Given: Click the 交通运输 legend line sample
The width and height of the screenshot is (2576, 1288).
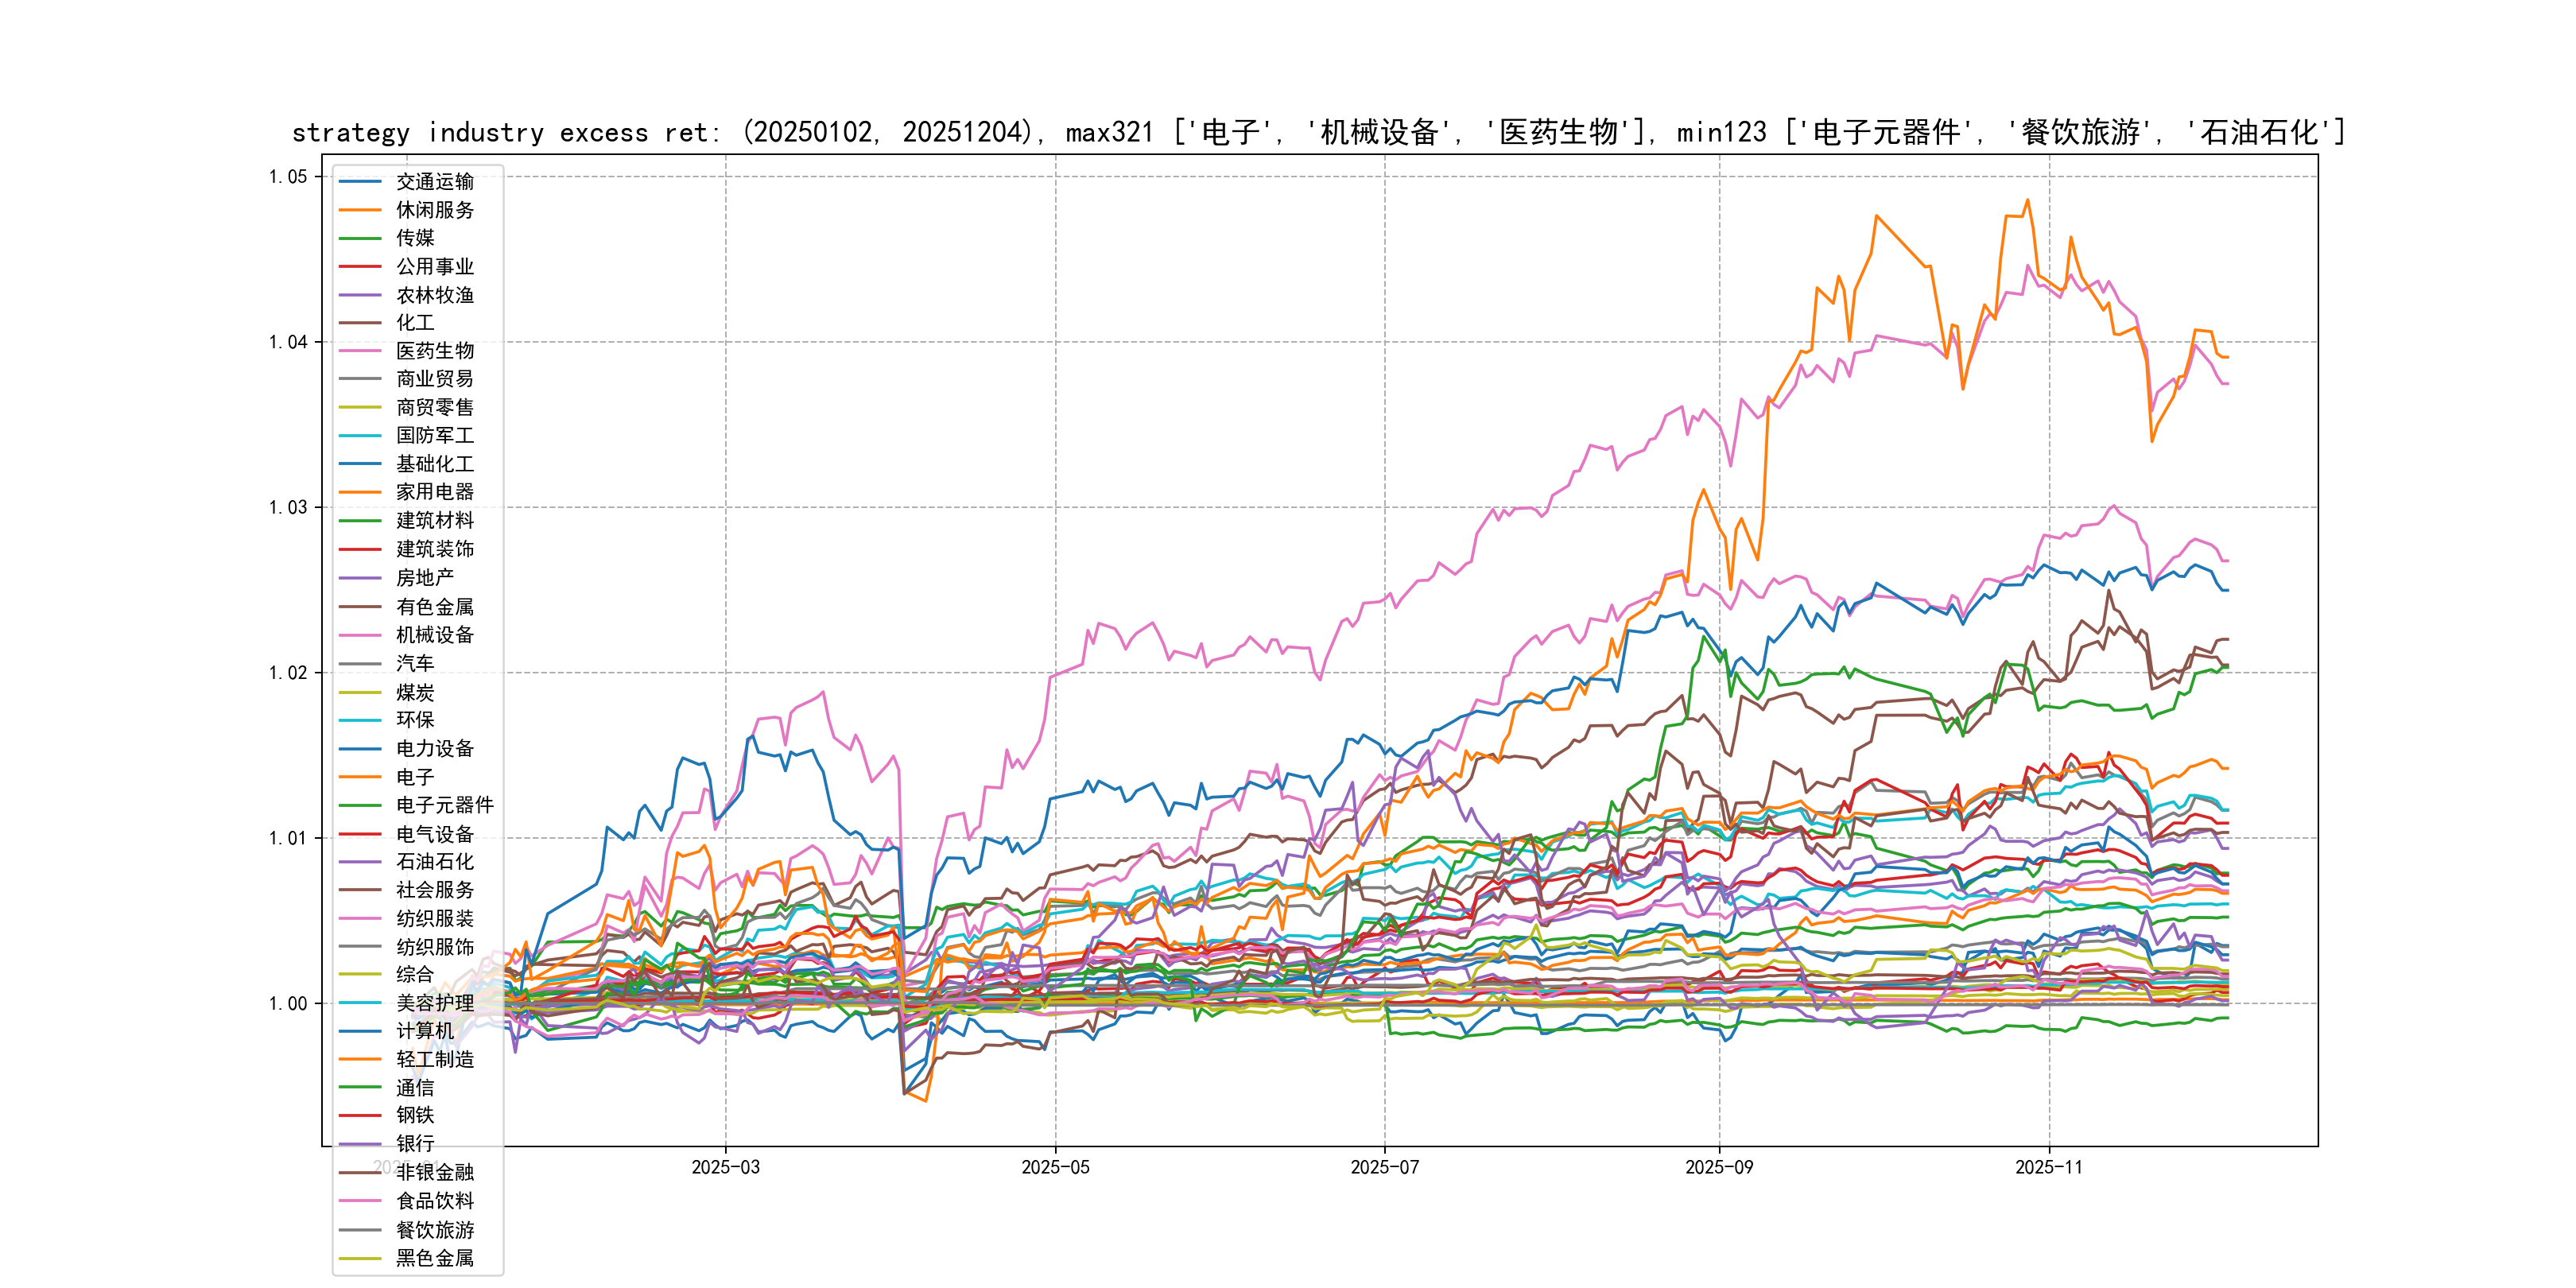Looking at the screenshot, I should (360, 182).
